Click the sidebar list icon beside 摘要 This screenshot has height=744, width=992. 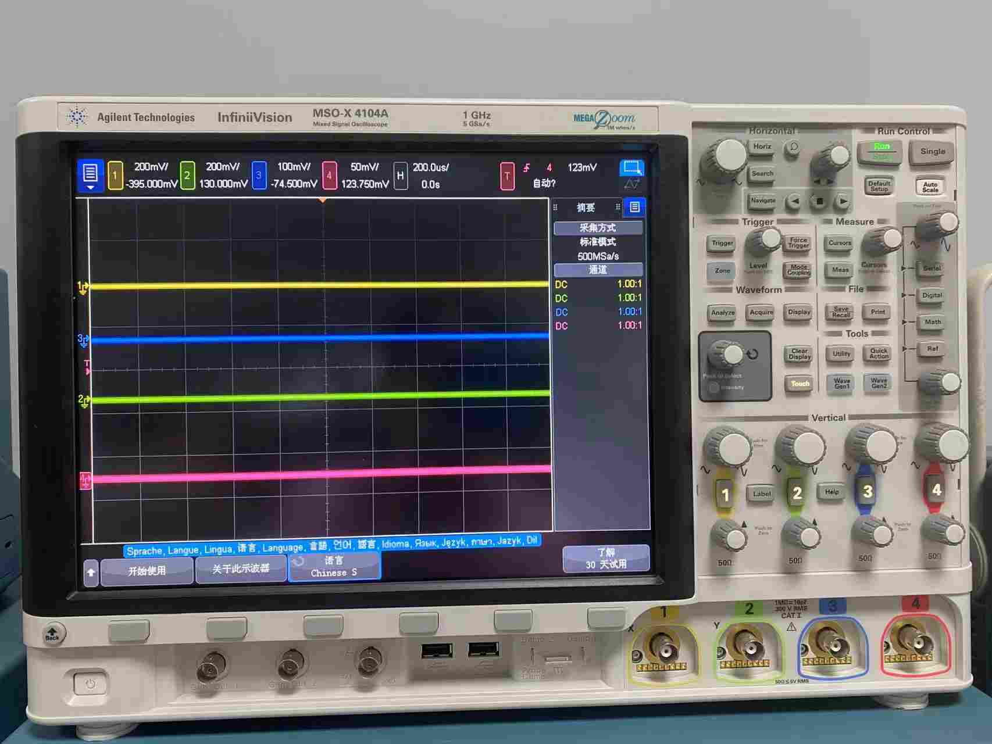coord(634,207)
